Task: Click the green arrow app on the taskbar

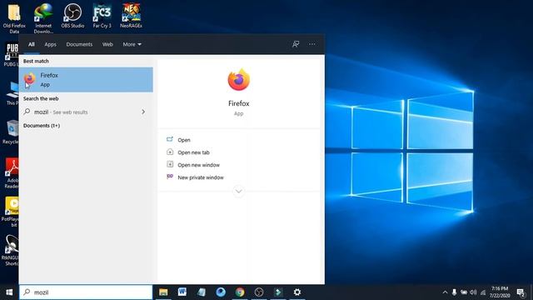Action: (278, 292)
